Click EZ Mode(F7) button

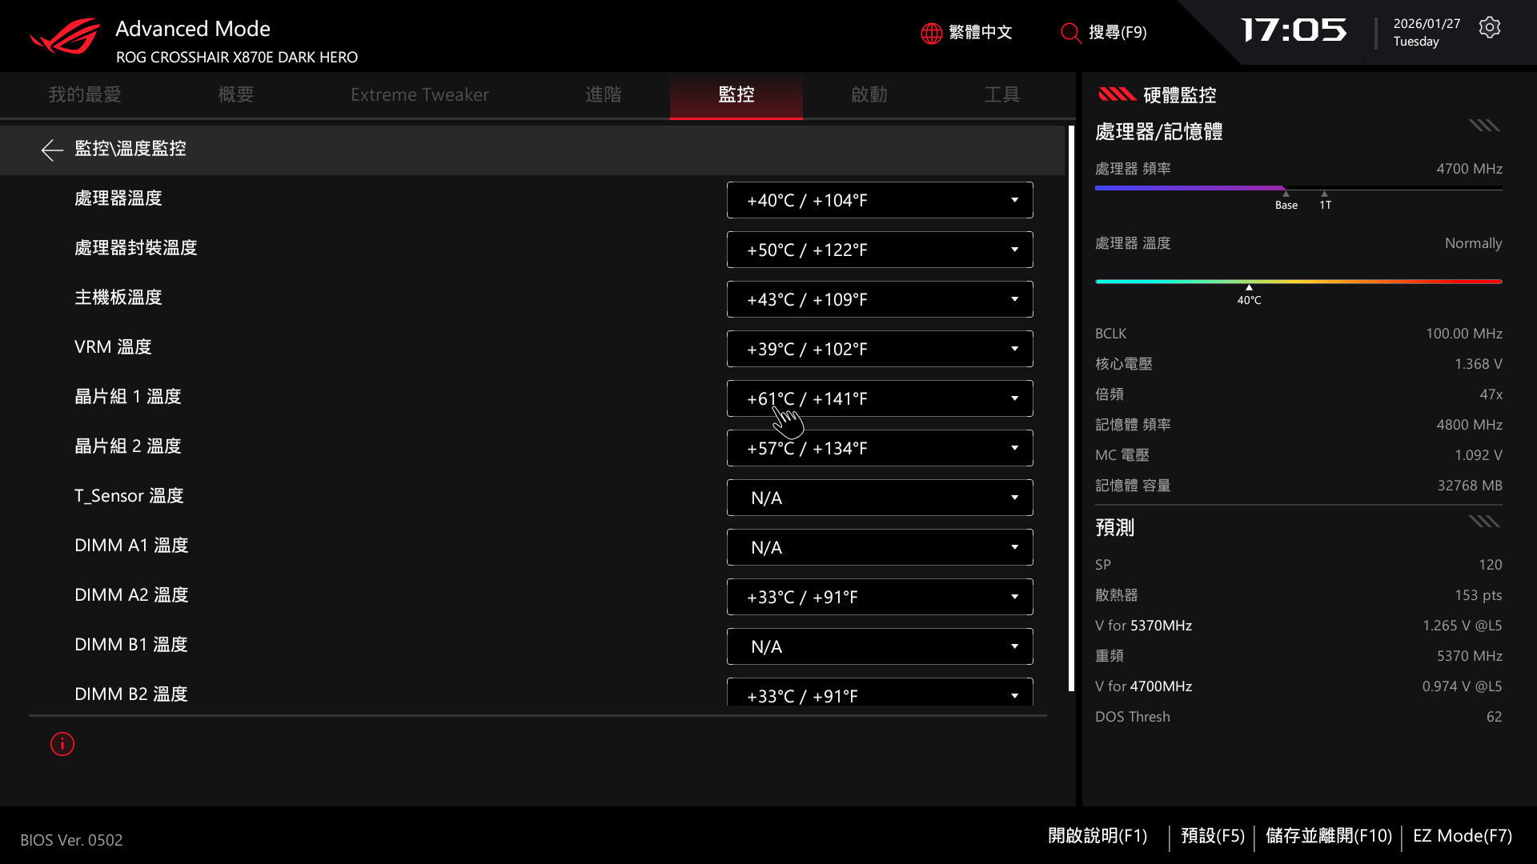[1462, 836]
